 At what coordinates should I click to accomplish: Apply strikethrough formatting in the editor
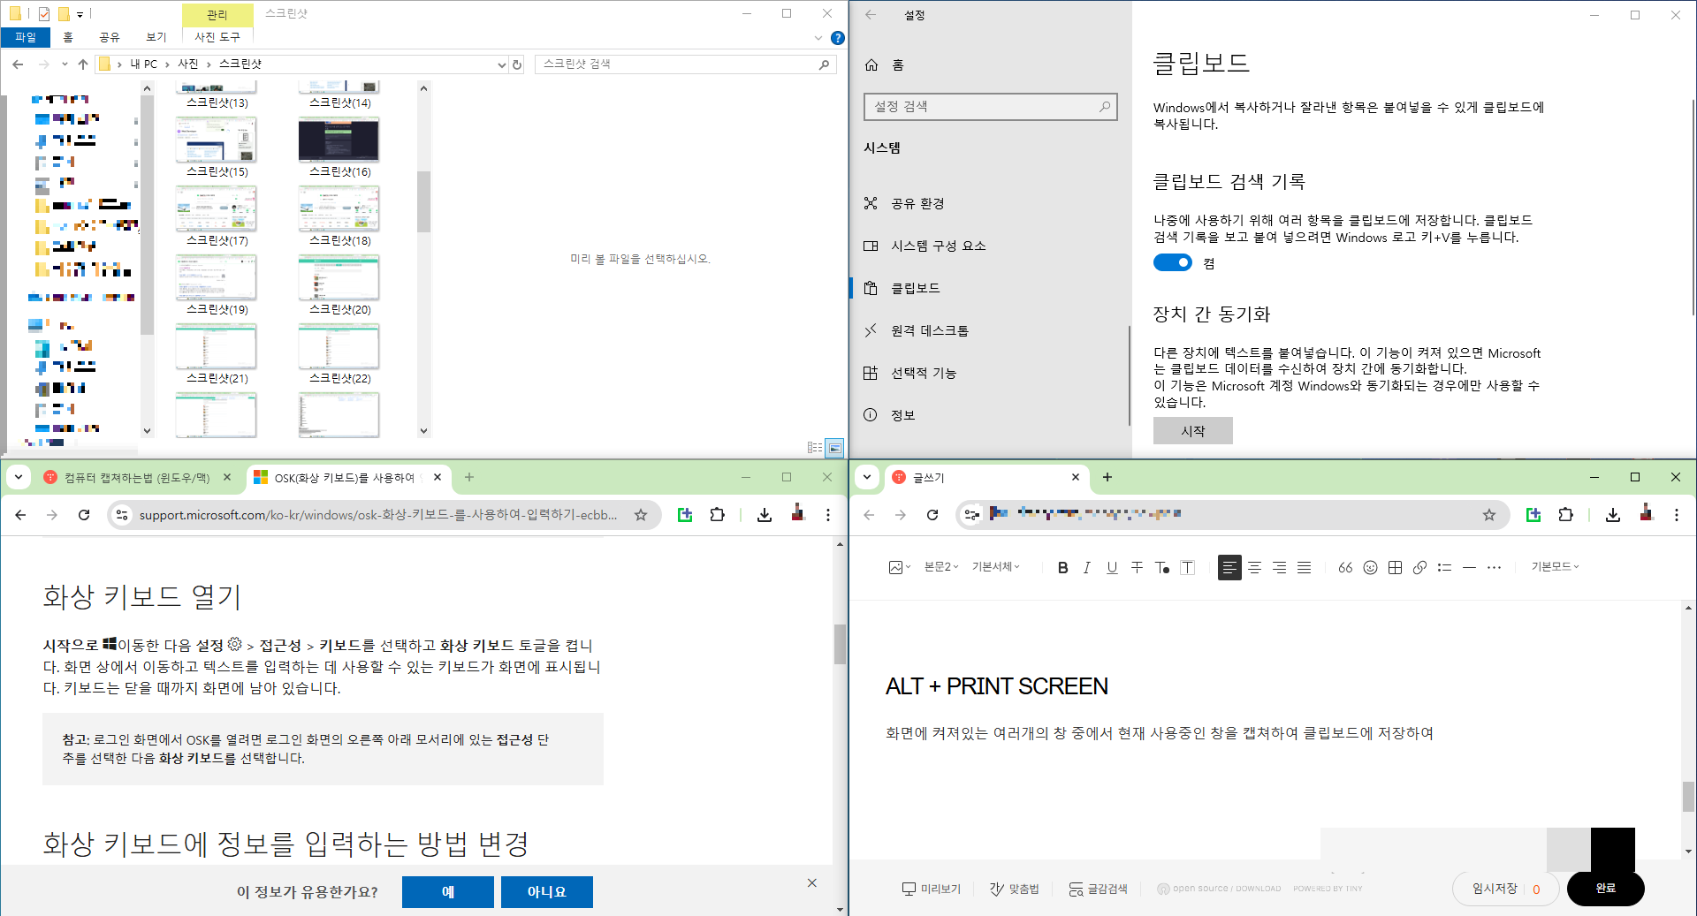(x=1137, y=567)
